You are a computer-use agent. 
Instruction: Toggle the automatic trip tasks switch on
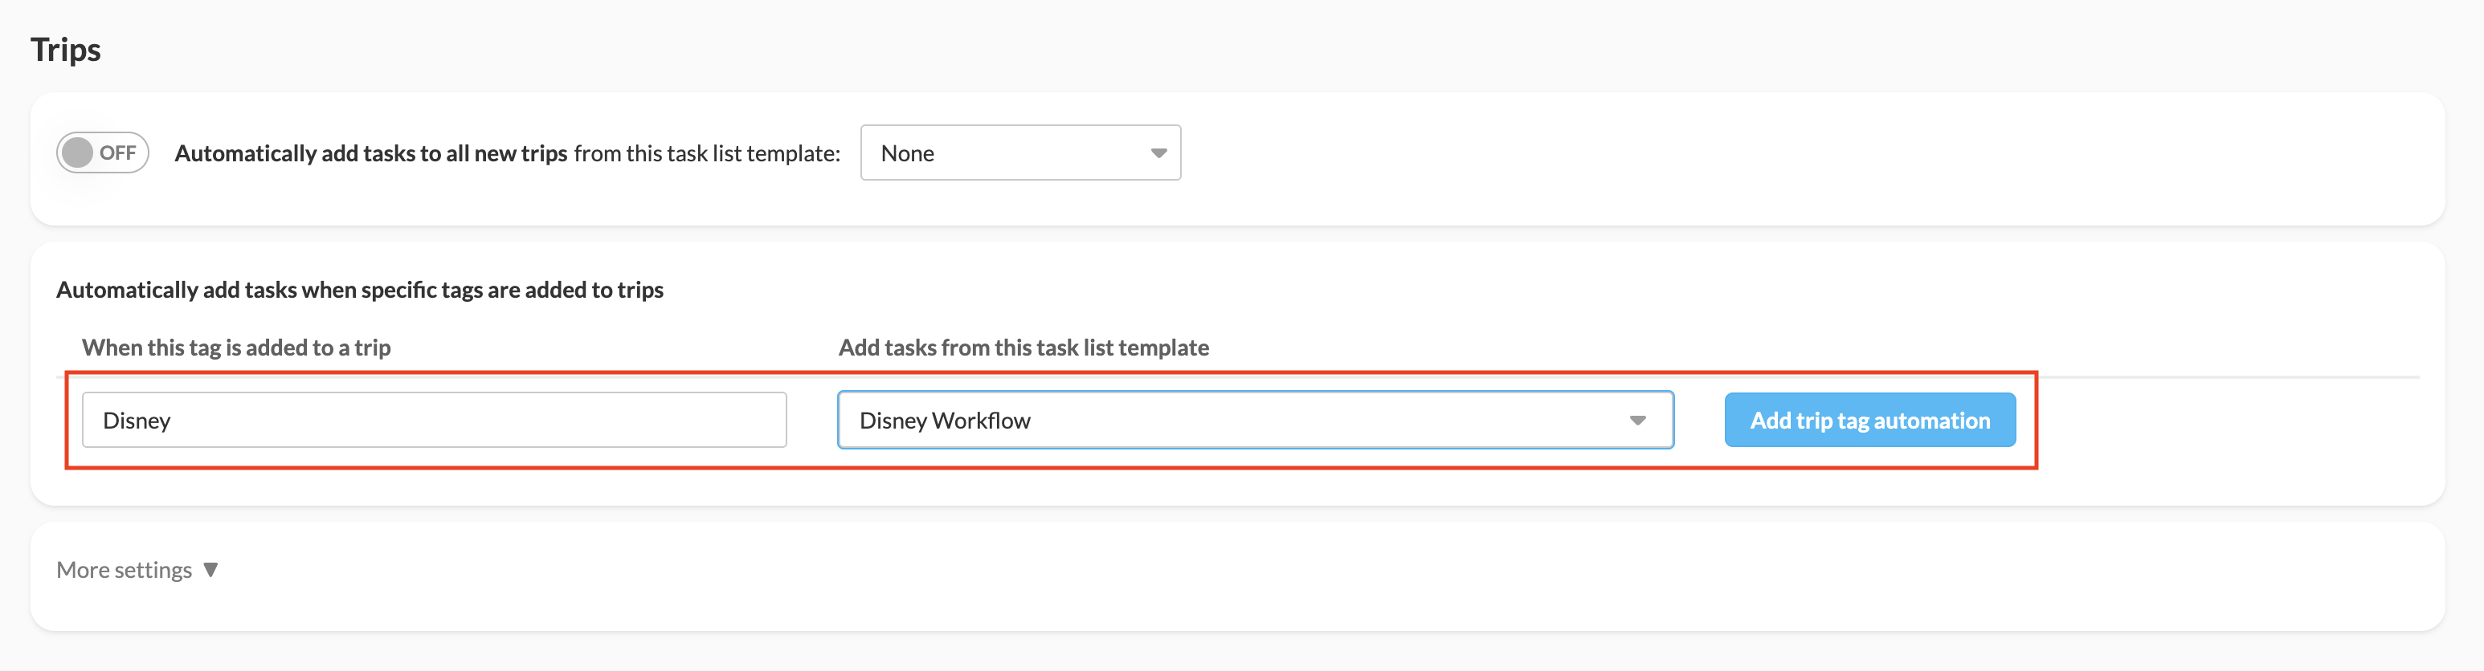[x=102, y=152]
